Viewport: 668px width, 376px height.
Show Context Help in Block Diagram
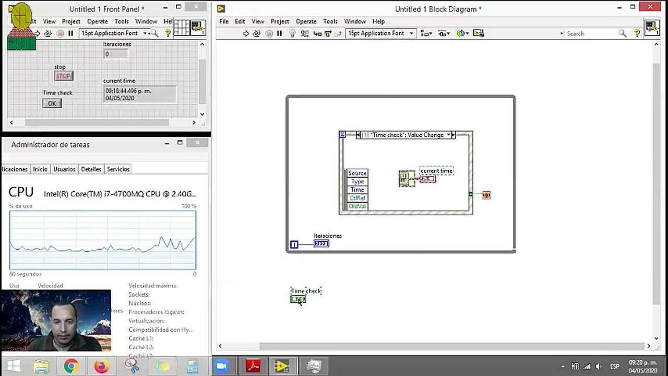pyautogui.click(x=637, y=33)
